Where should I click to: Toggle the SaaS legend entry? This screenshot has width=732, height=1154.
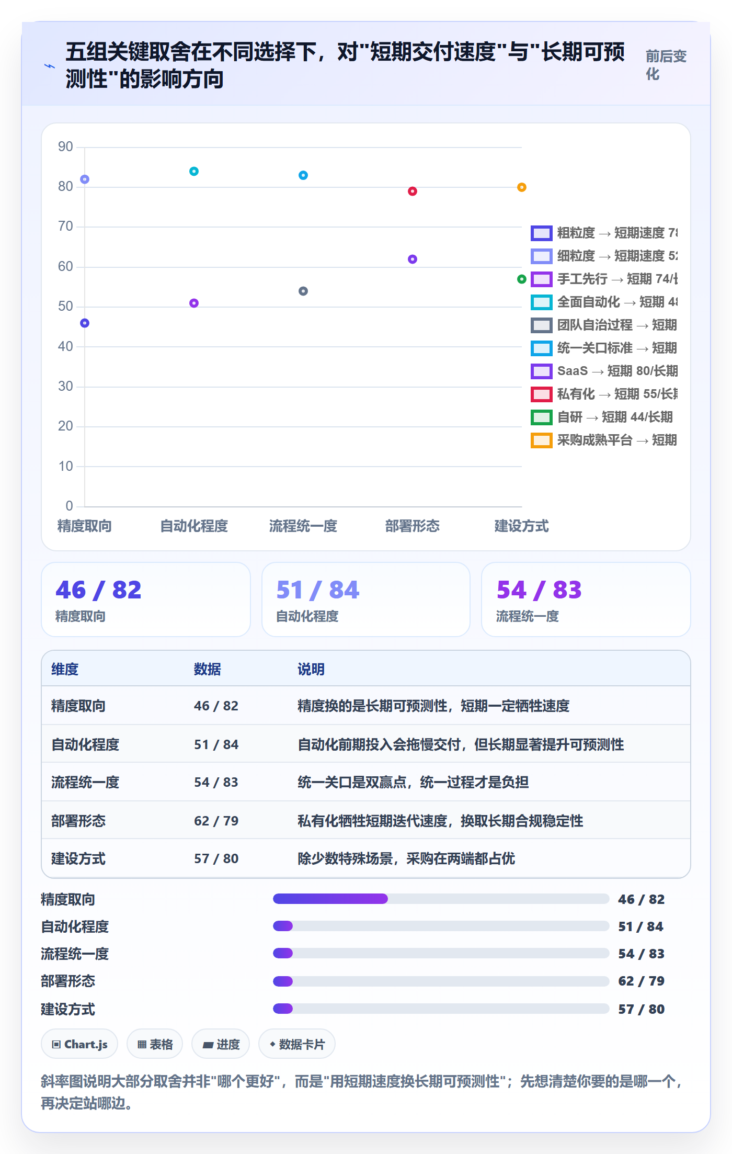click(x=604, y=371)
